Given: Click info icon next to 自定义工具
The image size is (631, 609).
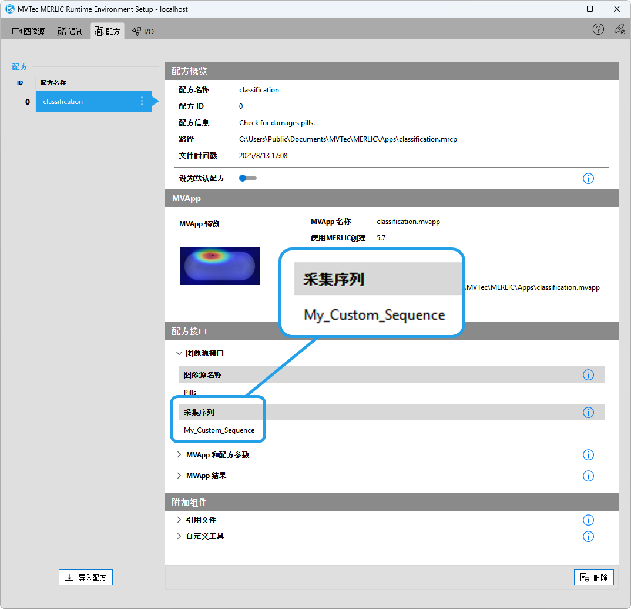Looking at the screenshot, I should tap(588, 536).
